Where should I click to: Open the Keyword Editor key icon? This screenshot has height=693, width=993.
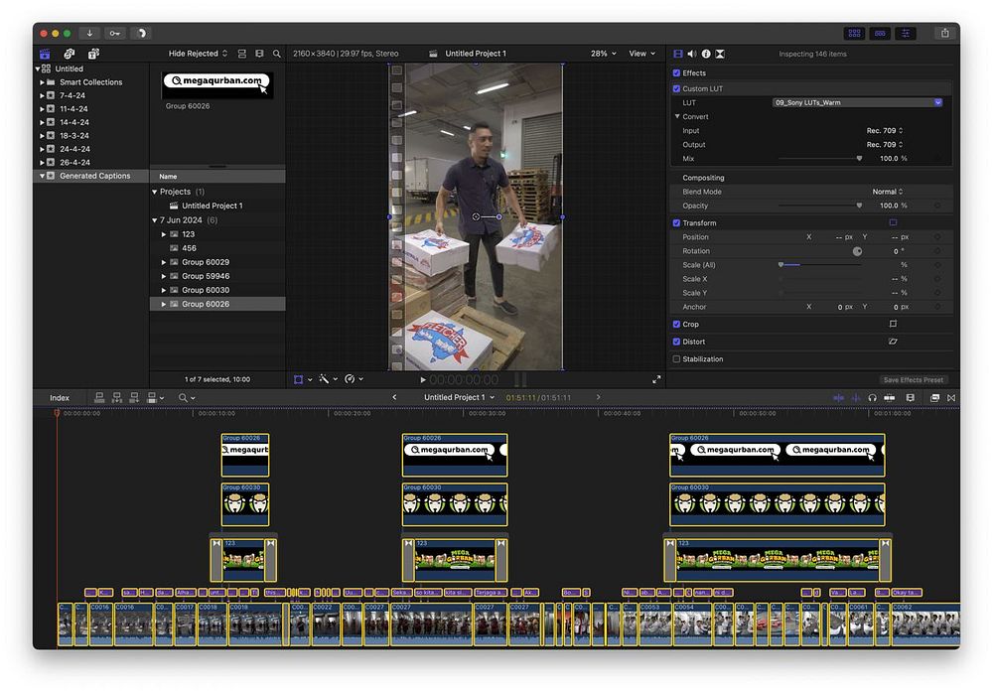pyautogui.click(x=114, y=33)
